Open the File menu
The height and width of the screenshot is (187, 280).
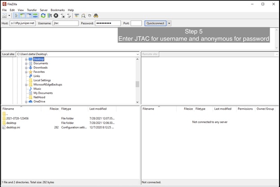point(4,10)
